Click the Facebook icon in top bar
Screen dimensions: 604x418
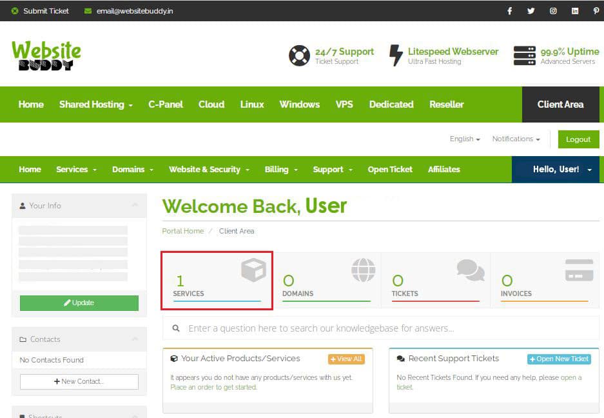509,11
